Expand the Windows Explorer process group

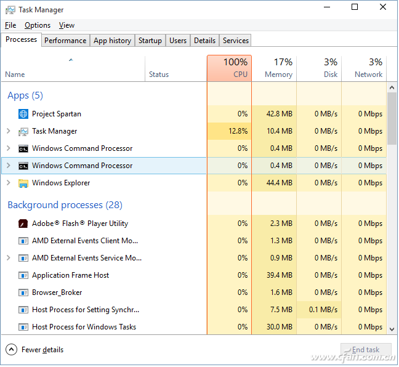coord(9,183)
